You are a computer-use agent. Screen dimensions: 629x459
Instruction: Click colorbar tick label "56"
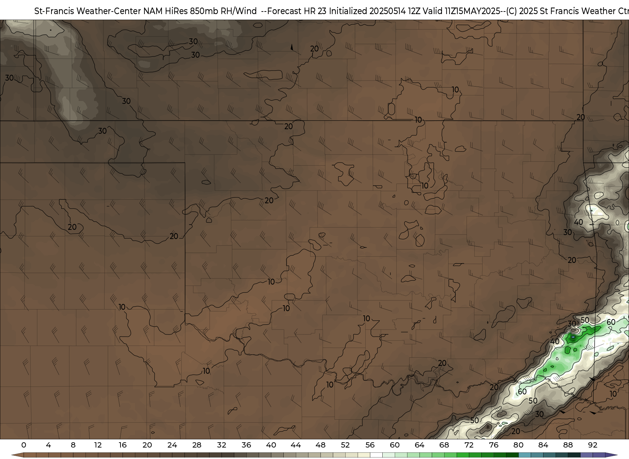click(370, 445)
